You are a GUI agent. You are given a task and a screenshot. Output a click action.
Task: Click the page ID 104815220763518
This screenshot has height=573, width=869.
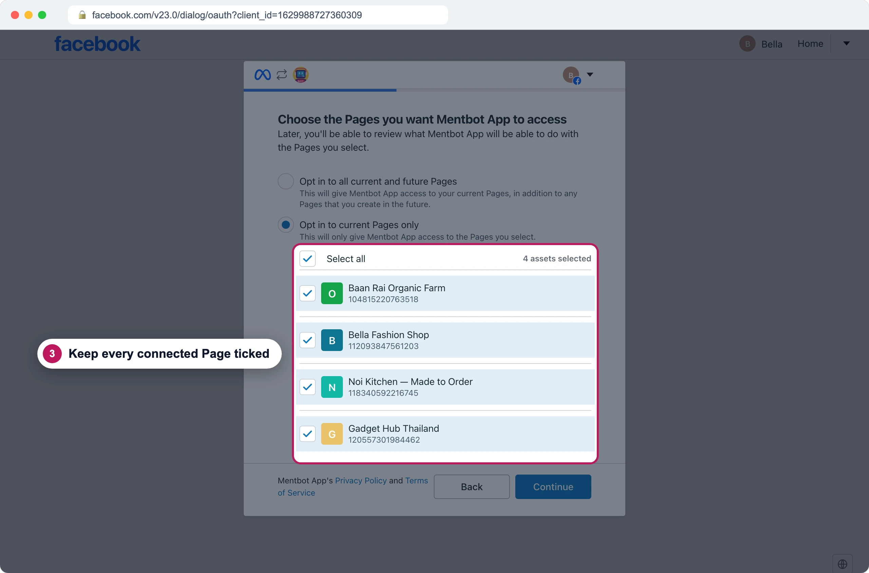click(x=383, y=299)
